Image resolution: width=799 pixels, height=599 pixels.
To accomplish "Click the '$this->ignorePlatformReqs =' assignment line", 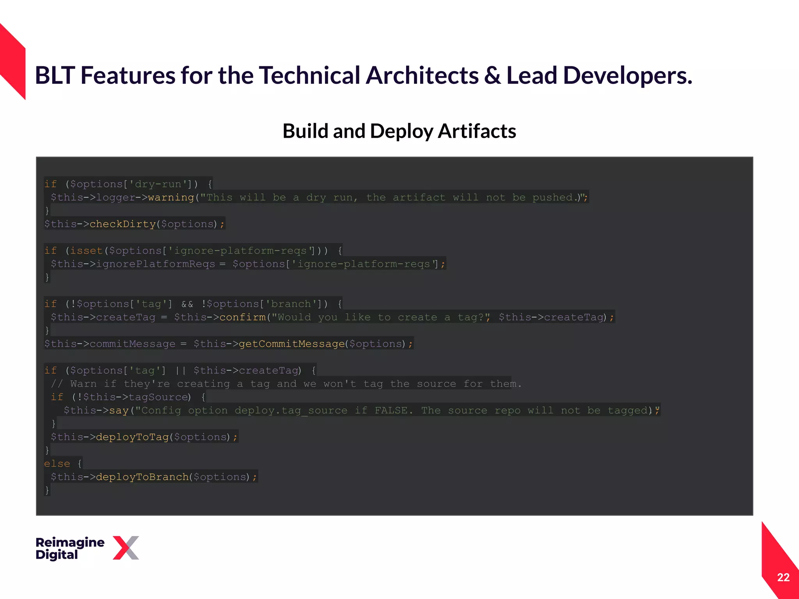I will tap(248, 264).
